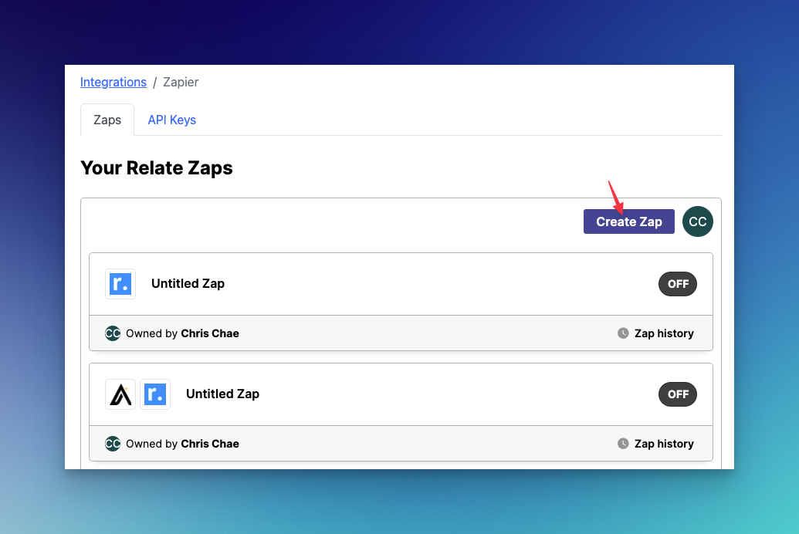Click the clock icon beside first Zap history
The height and width of the screenshot is (534, 799).
point(623,333)
